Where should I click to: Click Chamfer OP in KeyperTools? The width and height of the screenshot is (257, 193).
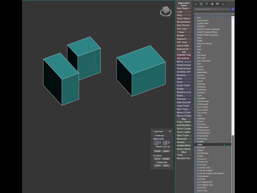[x=184, y=72]
